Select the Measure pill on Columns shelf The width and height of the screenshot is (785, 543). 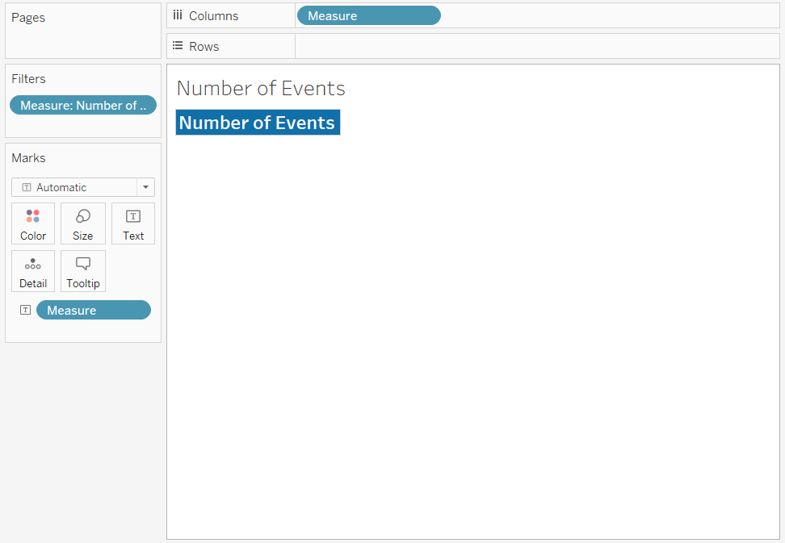coord(368,15)
